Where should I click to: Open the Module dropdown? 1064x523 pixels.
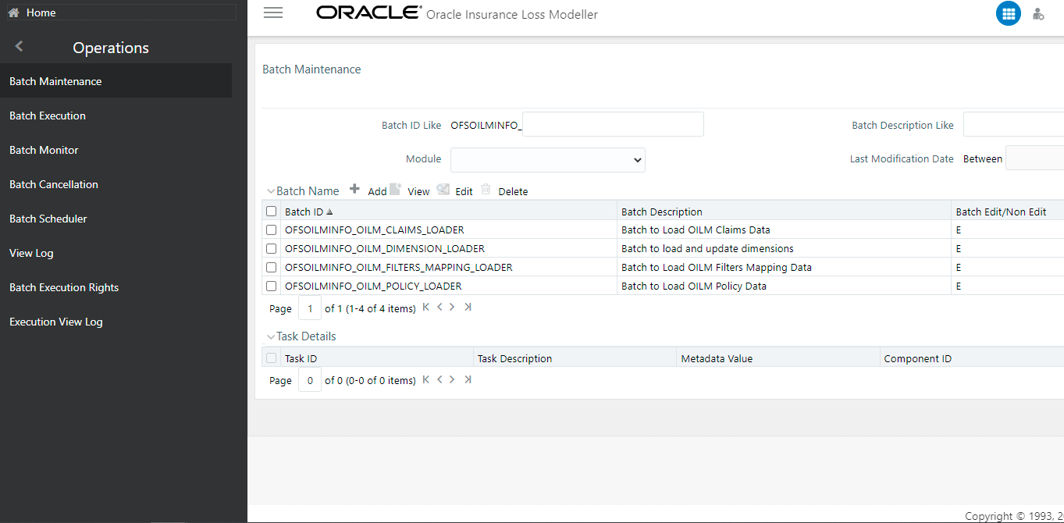coord(548,159)
